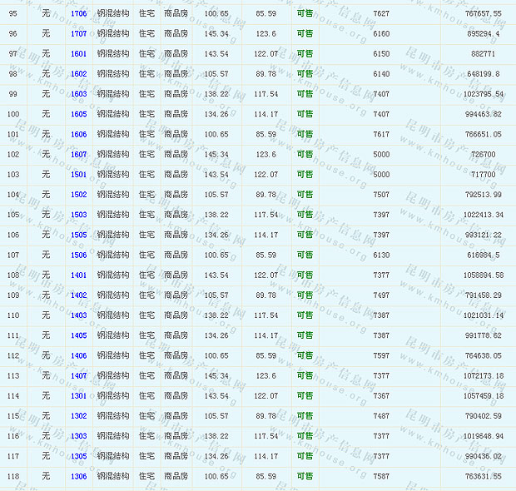Select room 1602 link
Image resolution: width=516 pixels, height=491 pixels.
pyautogui.click(x=78, y=74)
